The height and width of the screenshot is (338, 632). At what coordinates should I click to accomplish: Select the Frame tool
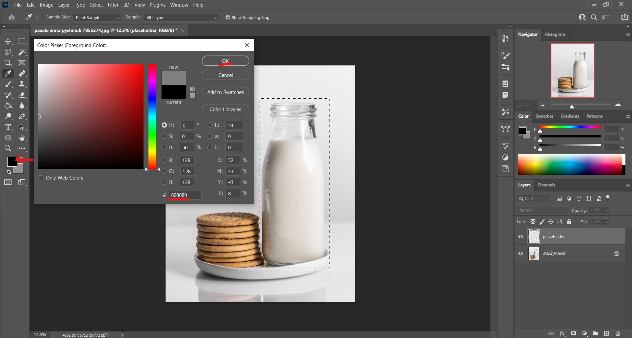pyautogui.click(x=22, y=63)
